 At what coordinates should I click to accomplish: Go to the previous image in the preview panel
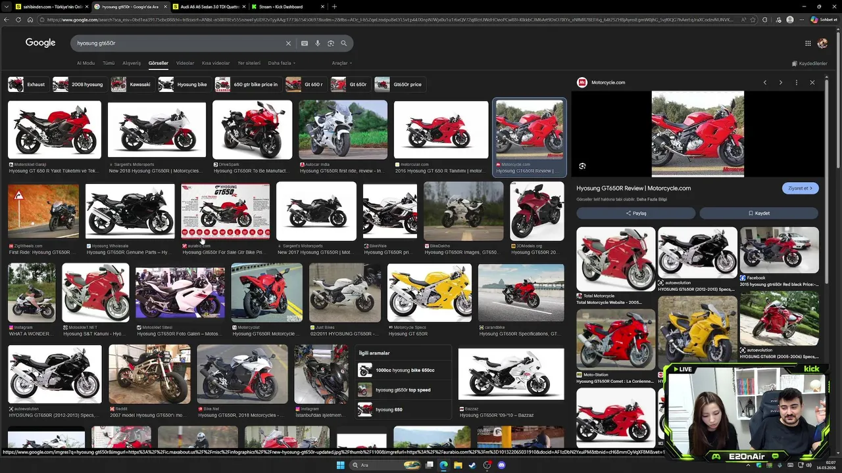point(765,83)
